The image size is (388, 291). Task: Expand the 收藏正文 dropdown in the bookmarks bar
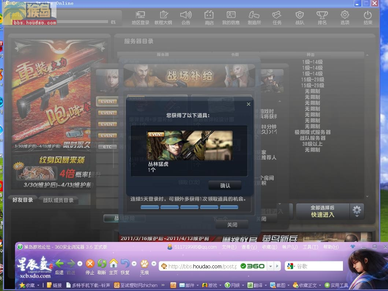[x=320, y=285]
